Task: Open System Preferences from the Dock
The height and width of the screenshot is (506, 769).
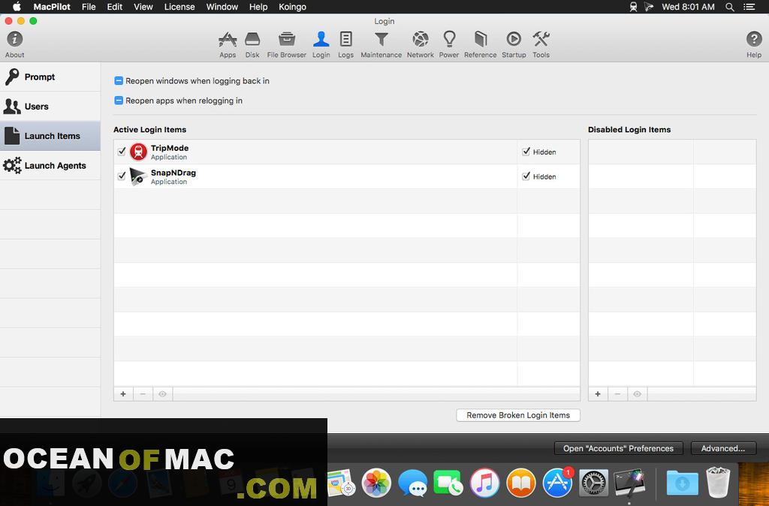Action: coord(593,483)
